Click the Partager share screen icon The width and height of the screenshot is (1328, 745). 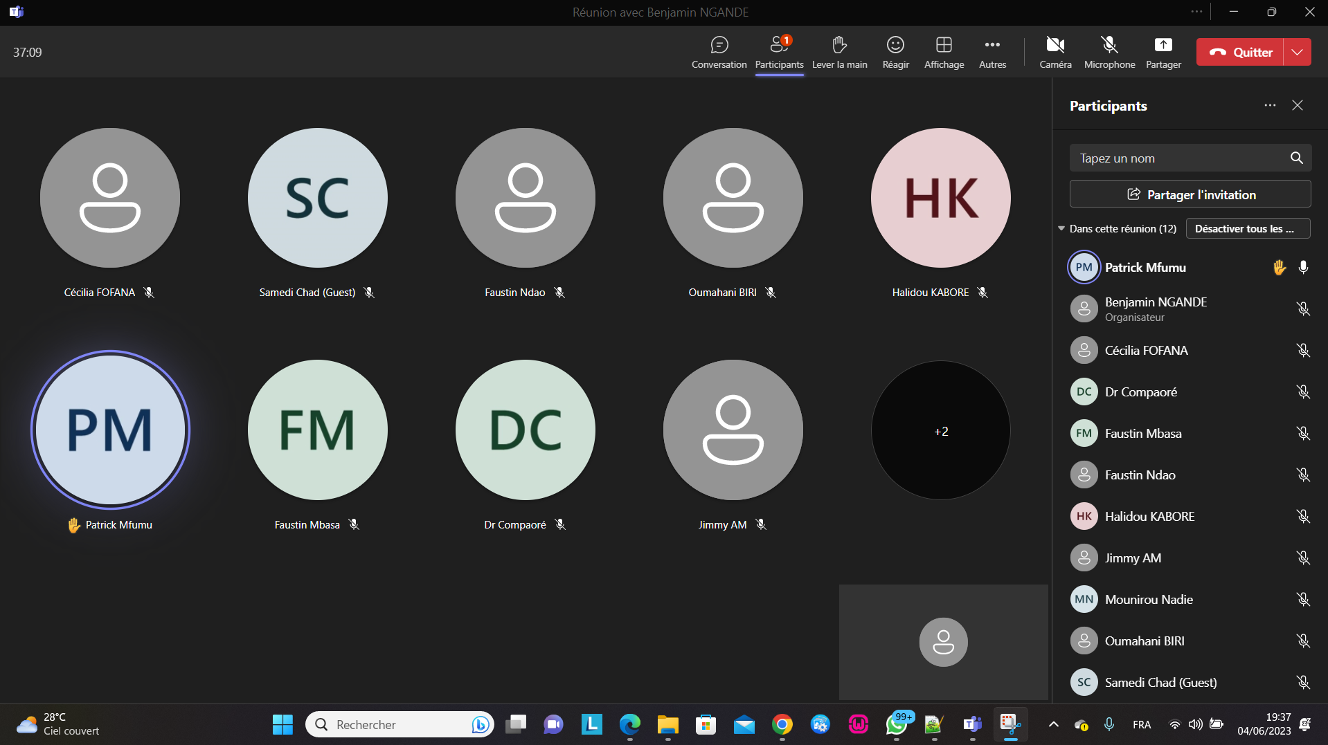pyautogui.click(x=1163, y=46)
